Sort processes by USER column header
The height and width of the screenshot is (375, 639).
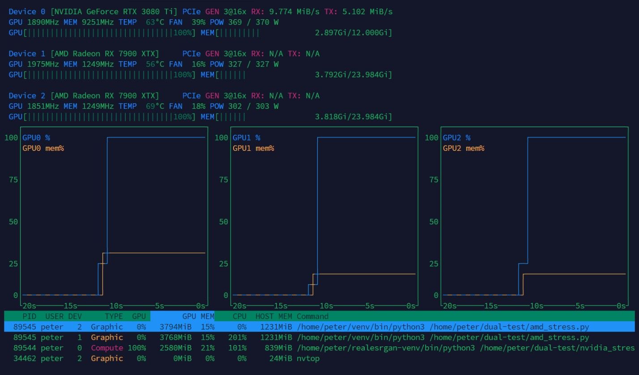pos(54,316)
